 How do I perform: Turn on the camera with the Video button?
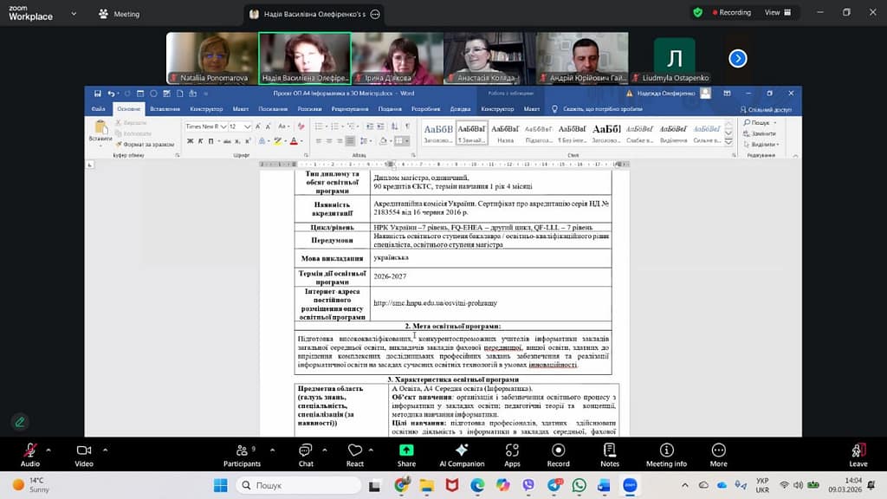pos(84,451)
